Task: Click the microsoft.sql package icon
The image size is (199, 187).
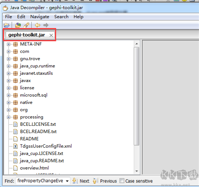Action: (16, 95)
